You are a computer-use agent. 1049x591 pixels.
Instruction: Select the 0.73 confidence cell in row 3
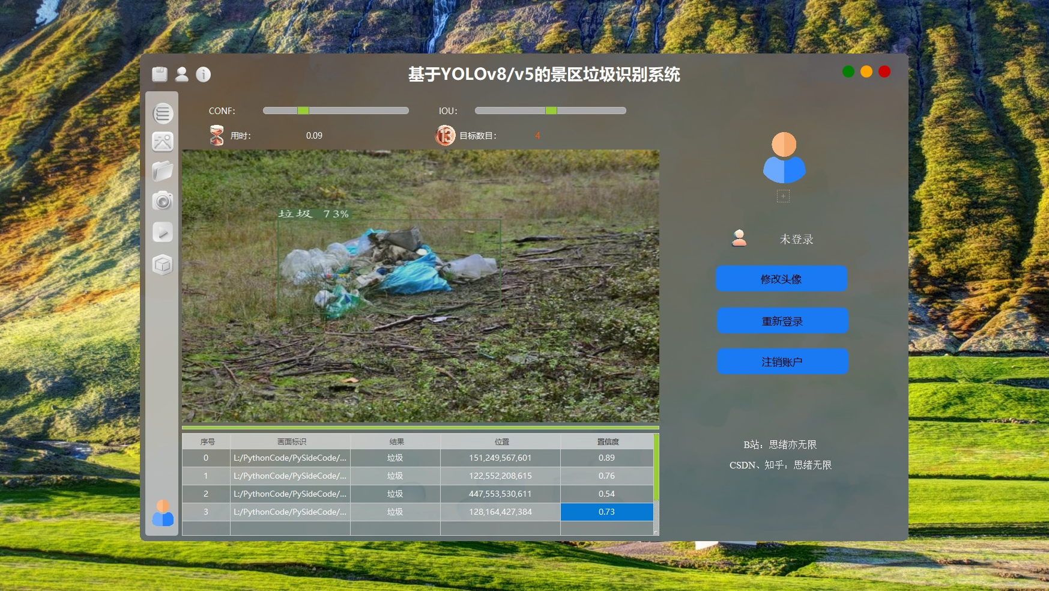(606, 512)
